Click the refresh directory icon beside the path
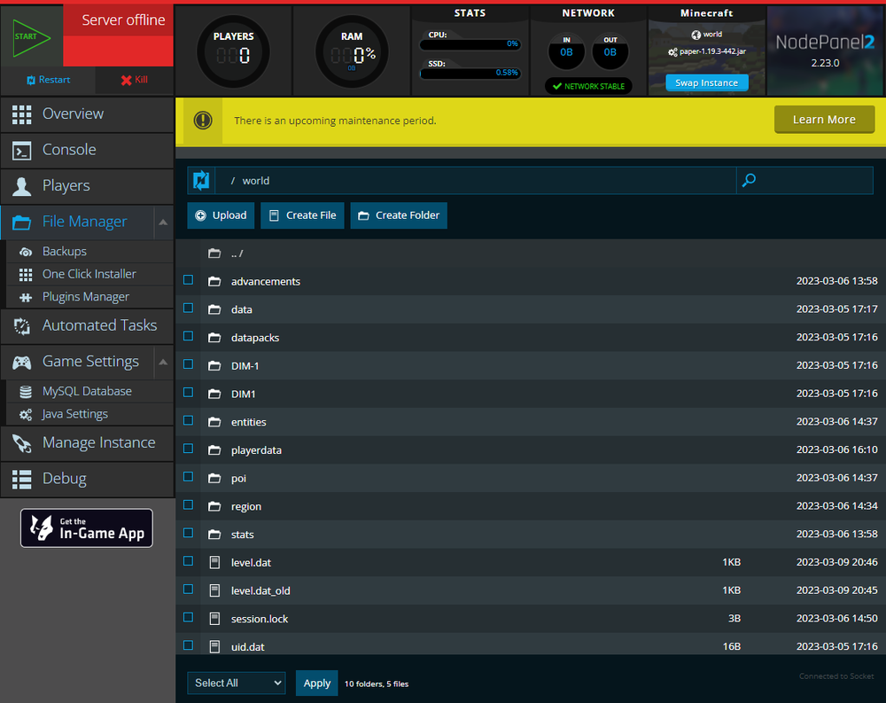 (201, 181)
